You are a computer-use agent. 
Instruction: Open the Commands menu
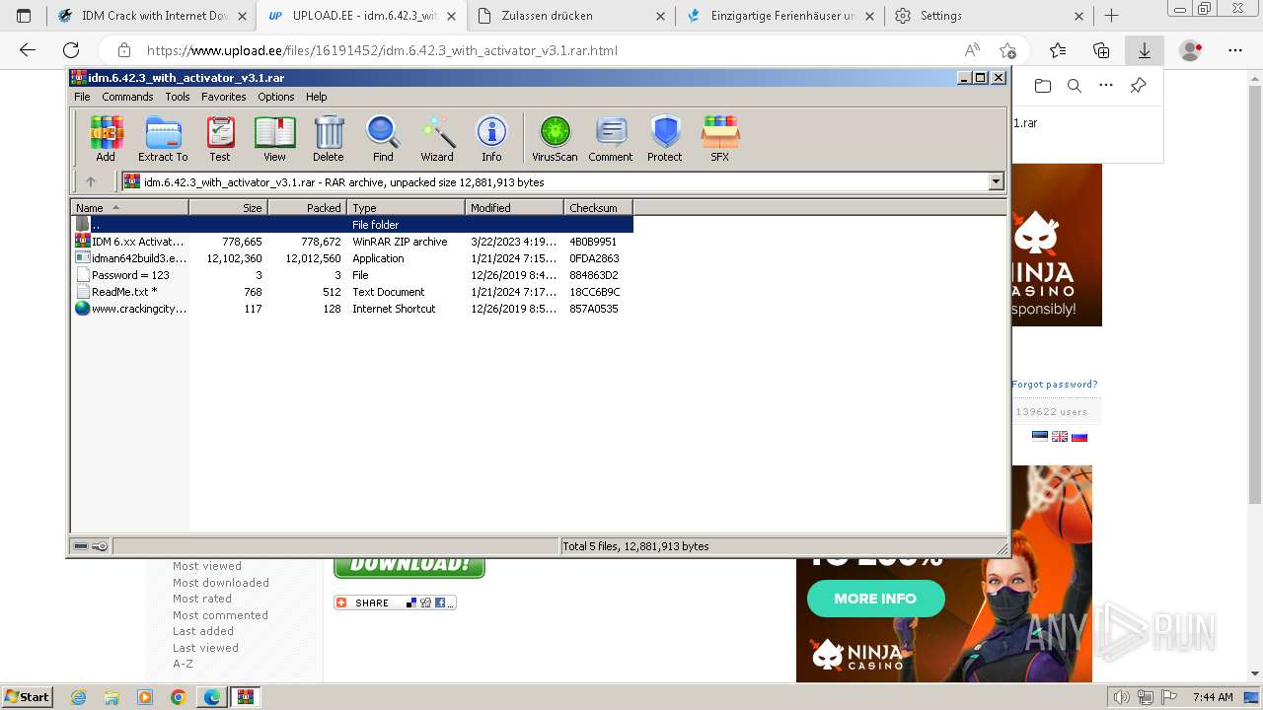click(x=127, y=97)
